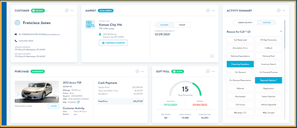
Task: Select the Referral reason
Action: point(240,88)
